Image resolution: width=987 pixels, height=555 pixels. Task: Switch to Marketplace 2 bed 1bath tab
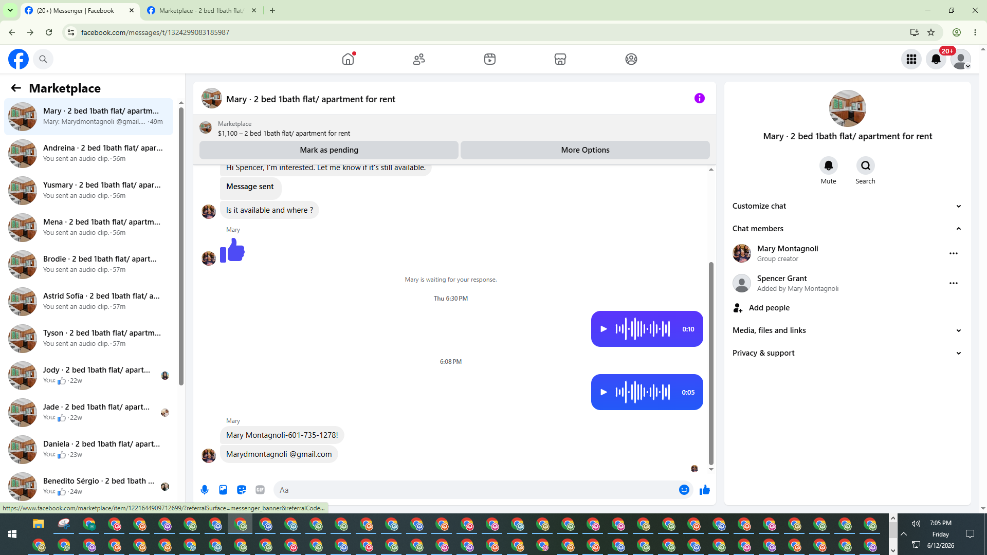point(202,10)
